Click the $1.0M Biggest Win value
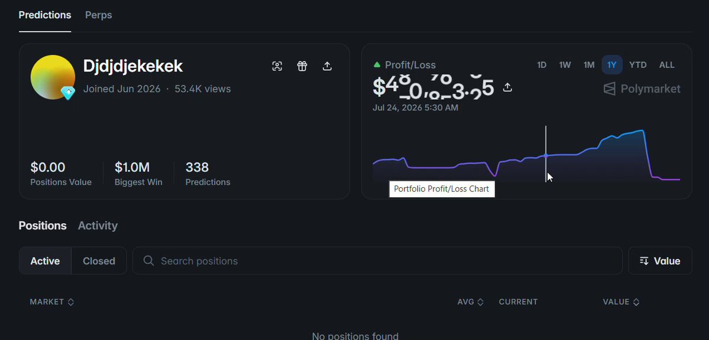Image resolution: width=709 pixels, height=340 pixels. point(132,168)
